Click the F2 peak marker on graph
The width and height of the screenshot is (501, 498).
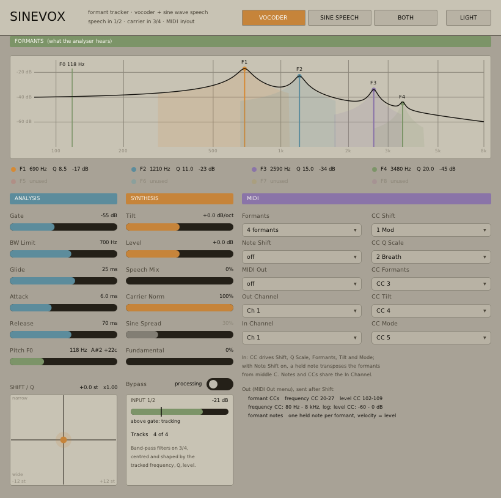(299, 76)
